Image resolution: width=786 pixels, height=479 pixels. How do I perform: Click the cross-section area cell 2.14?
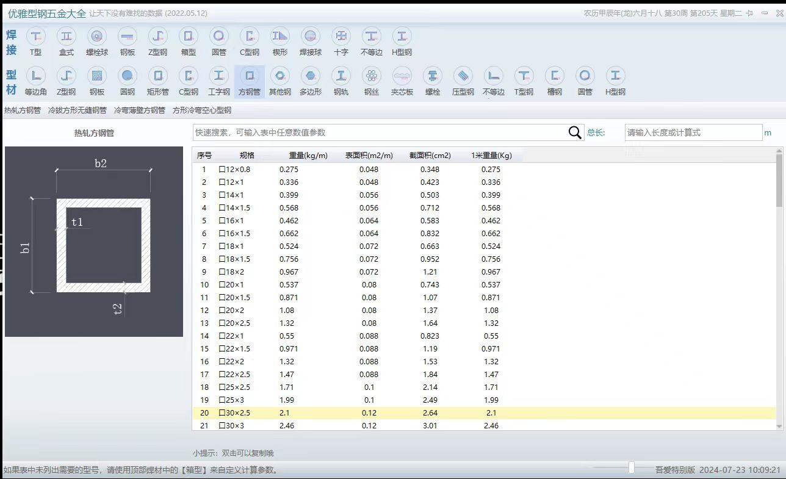(x=429, y=387)
